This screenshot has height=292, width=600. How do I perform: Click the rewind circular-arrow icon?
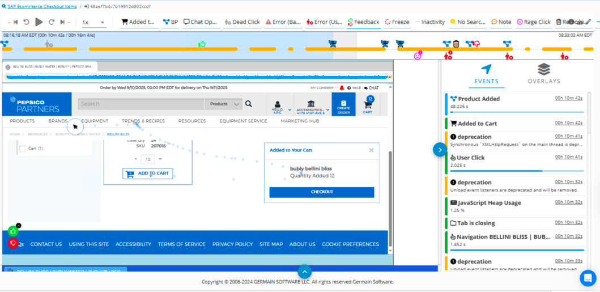pyautogui.click(x=27, y=22)
